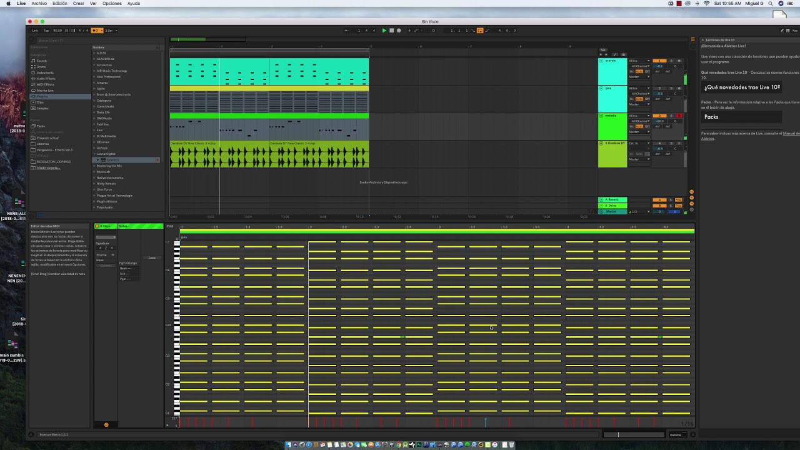
Task: Open the MIDI Effects browser category
Action: click(x=45, y=84)
